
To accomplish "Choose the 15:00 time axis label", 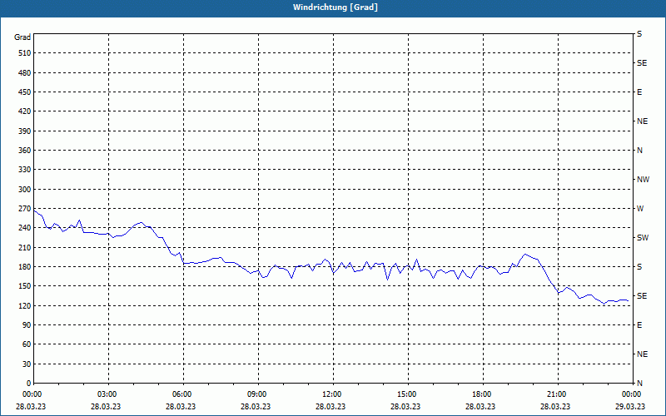I will coord(406,394).
